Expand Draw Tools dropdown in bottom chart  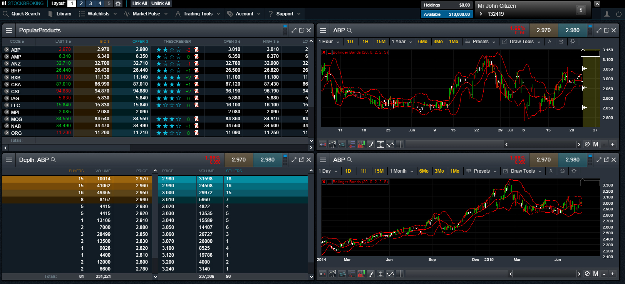[523, 171]
